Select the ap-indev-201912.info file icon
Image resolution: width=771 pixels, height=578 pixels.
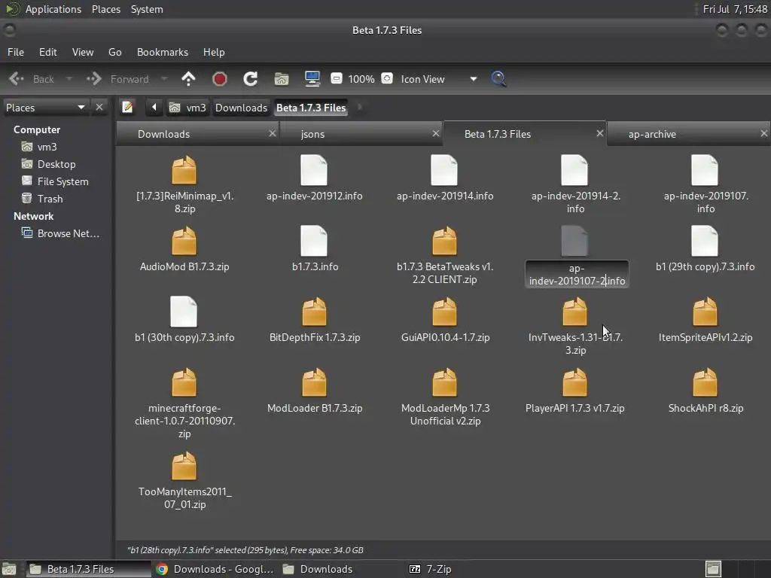point(314,170)
